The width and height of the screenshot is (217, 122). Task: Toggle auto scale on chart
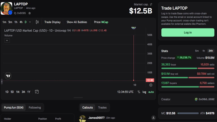point(151,92)
